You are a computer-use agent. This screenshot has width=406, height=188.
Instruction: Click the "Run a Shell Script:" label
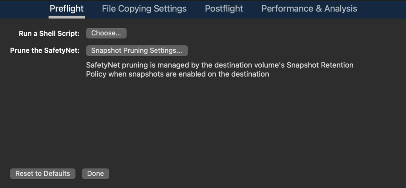click(49, 34)
